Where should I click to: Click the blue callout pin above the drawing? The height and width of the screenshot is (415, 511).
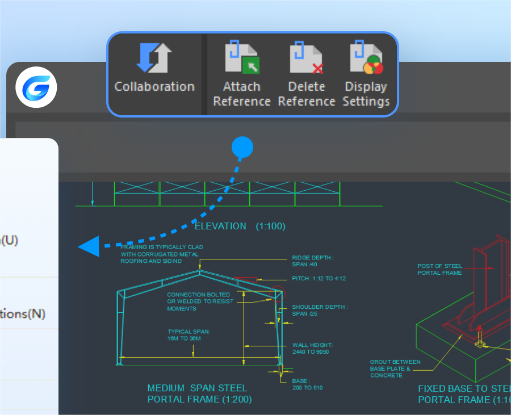(242, 147)
